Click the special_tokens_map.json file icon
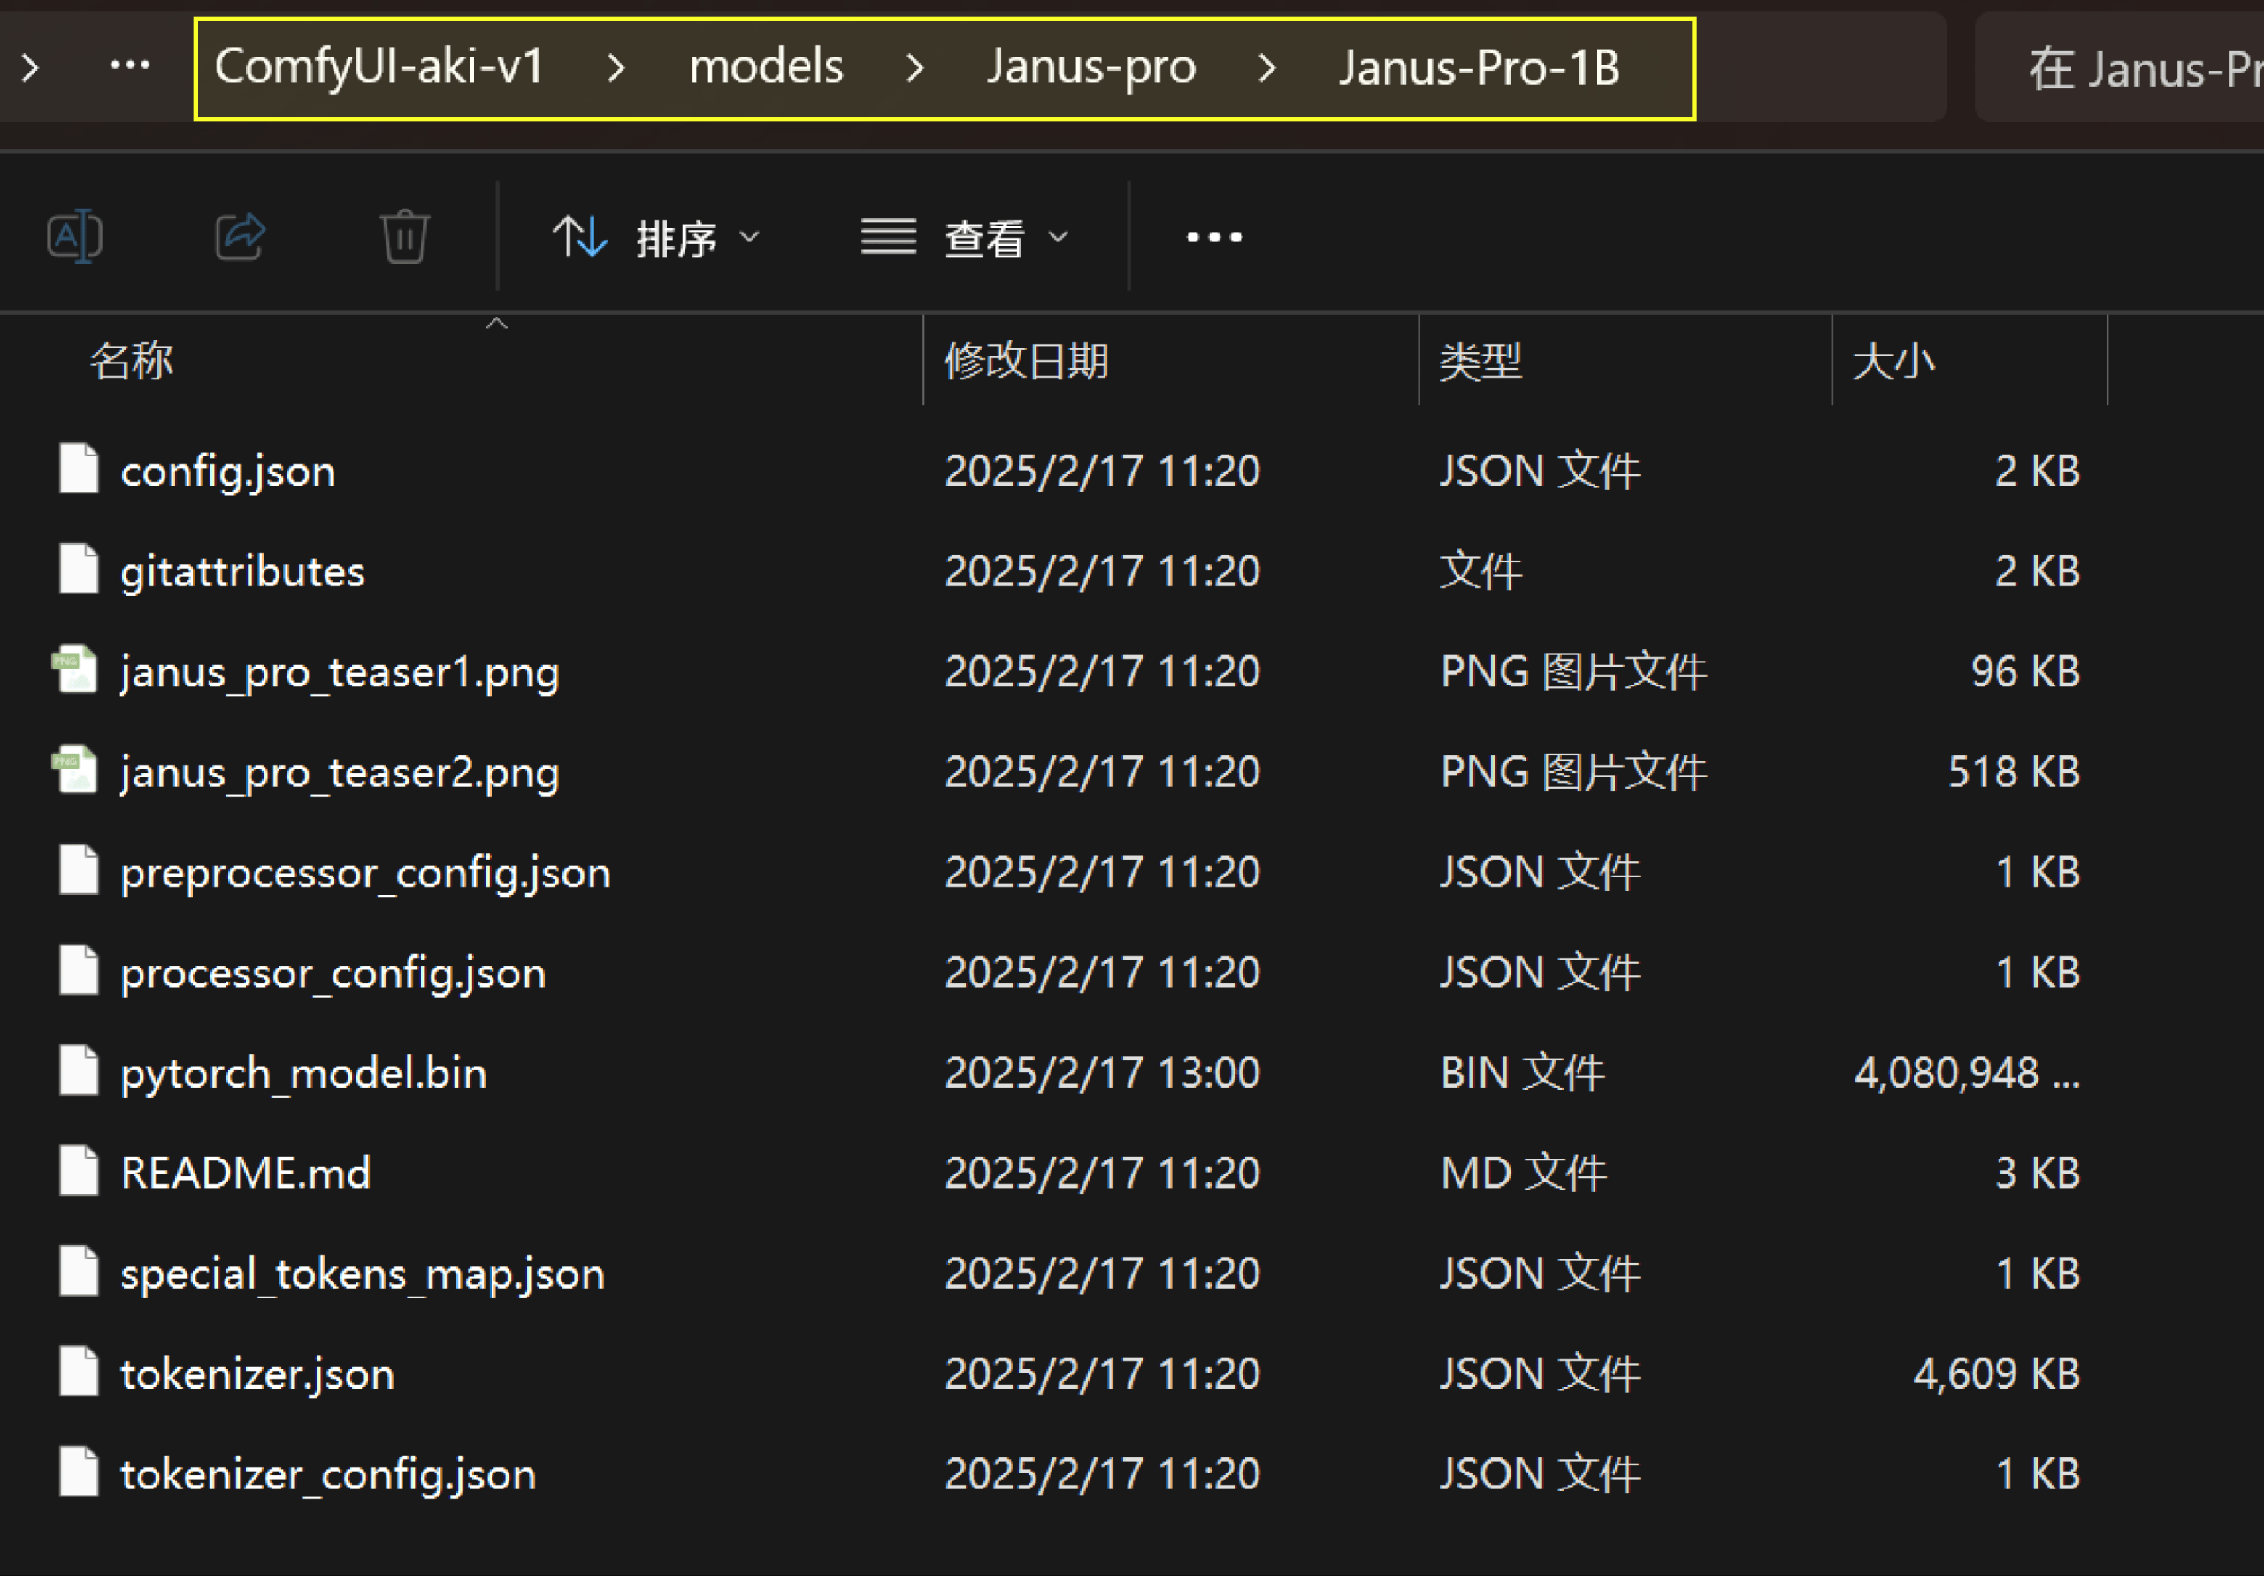Screen dimensions: 2264x1576 pos(78,1271)
